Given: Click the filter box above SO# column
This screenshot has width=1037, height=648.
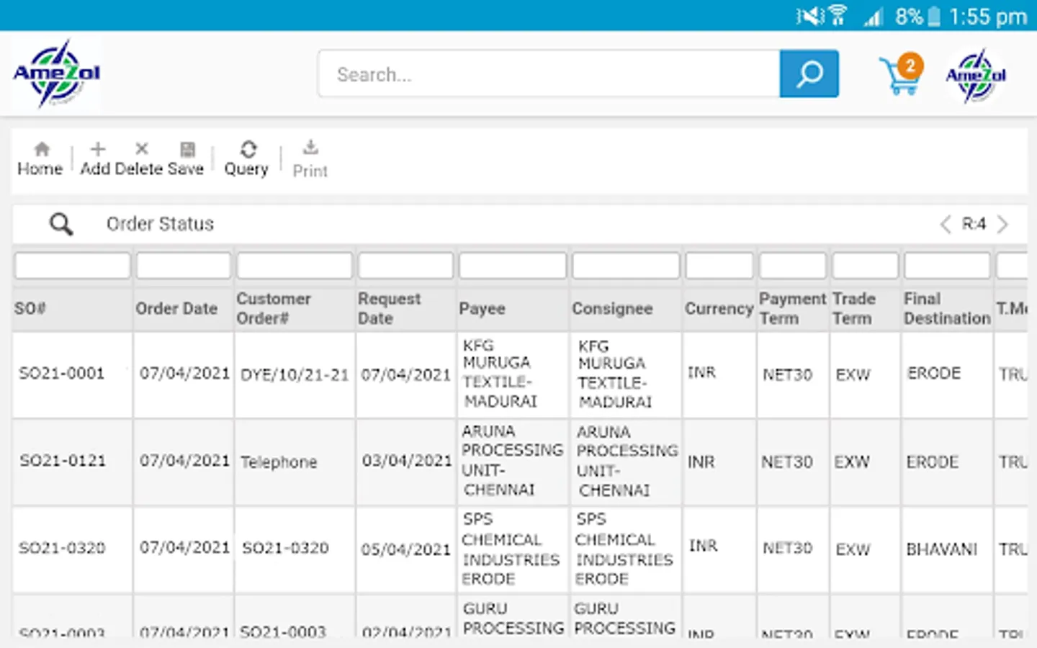Looking at the screenshot, I should 73,266.
